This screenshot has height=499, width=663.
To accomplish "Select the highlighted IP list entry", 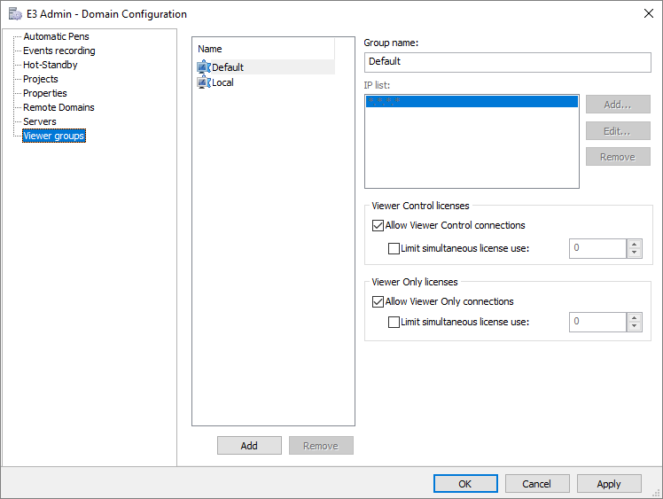I will (471, 102).
